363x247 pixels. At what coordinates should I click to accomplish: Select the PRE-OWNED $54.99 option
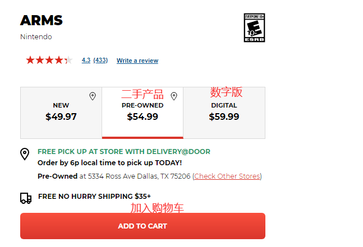pyautogui.click(x=143, y=112)
